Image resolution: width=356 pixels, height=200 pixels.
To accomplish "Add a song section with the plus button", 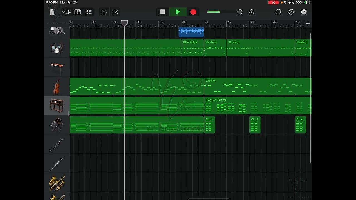I will [308, 24].
